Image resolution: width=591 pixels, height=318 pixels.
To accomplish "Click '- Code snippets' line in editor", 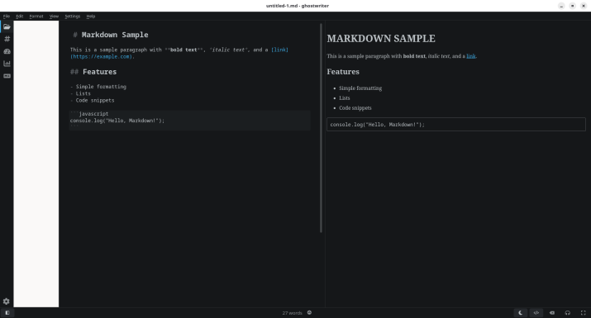I will pos(92,100).
